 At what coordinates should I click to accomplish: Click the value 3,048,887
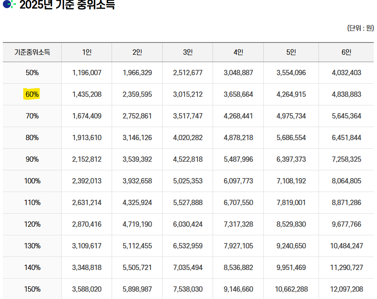point(238,73)
